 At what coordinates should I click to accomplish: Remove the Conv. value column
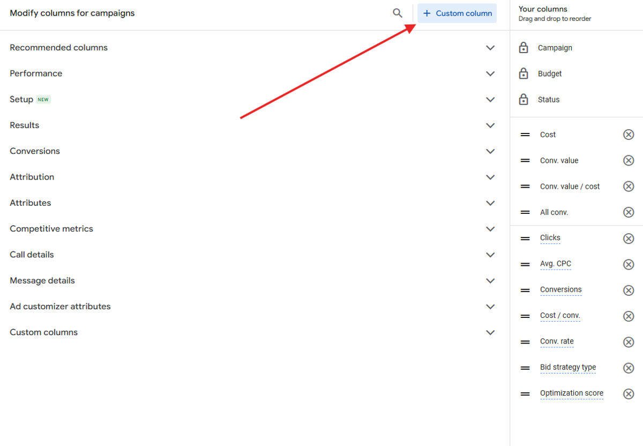[629, 160]
